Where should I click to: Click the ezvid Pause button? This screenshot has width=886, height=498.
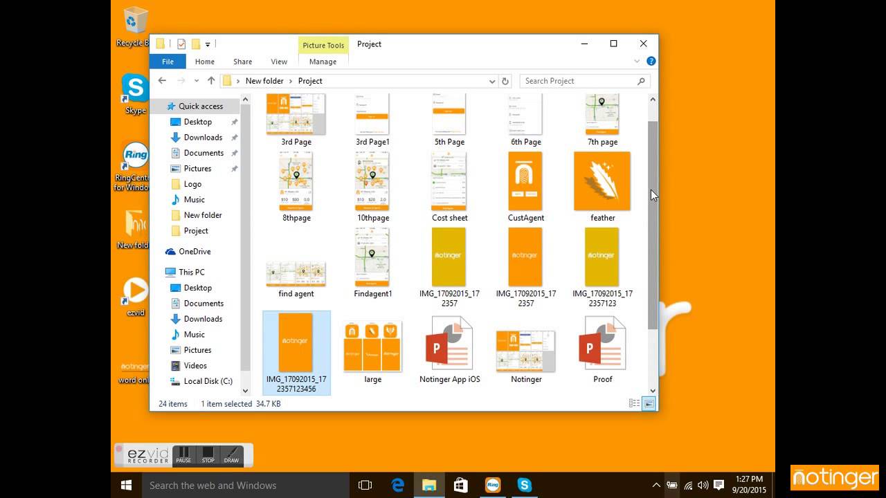point(183,455)
